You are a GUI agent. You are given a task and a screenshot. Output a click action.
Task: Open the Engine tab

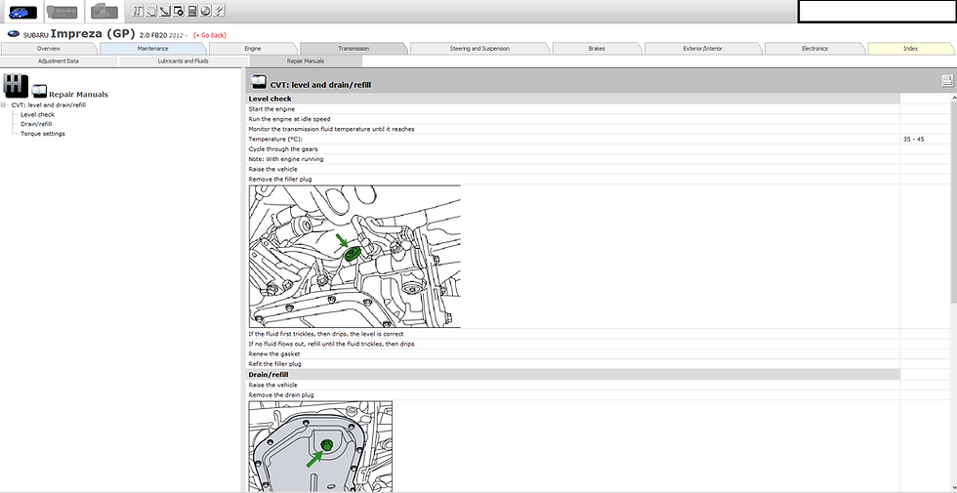tap(253, 48)
